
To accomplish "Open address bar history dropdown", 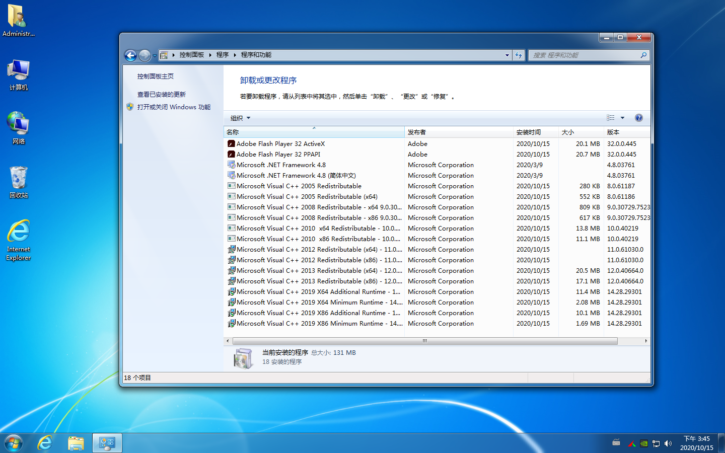I will click(x=507, y=55).
